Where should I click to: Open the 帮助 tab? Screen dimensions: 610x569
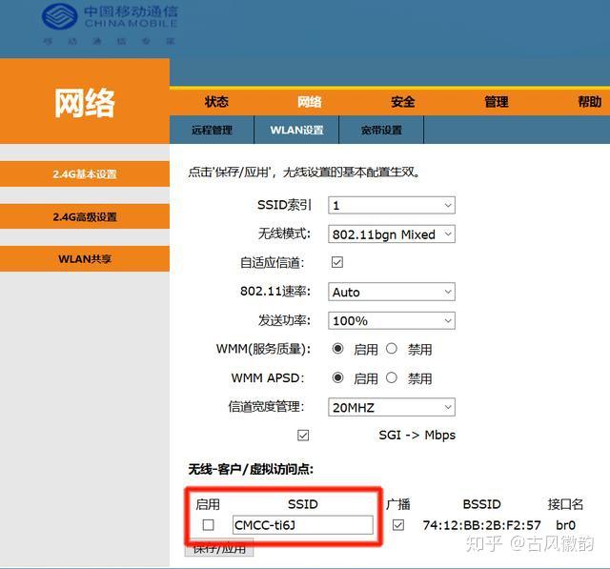[x=590, y=102]
